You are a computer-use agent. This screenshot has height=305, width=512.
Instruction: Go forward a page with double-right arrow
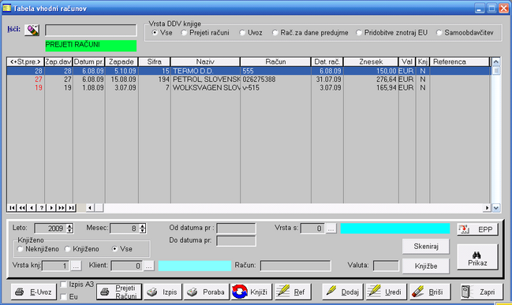coord(61,208)
